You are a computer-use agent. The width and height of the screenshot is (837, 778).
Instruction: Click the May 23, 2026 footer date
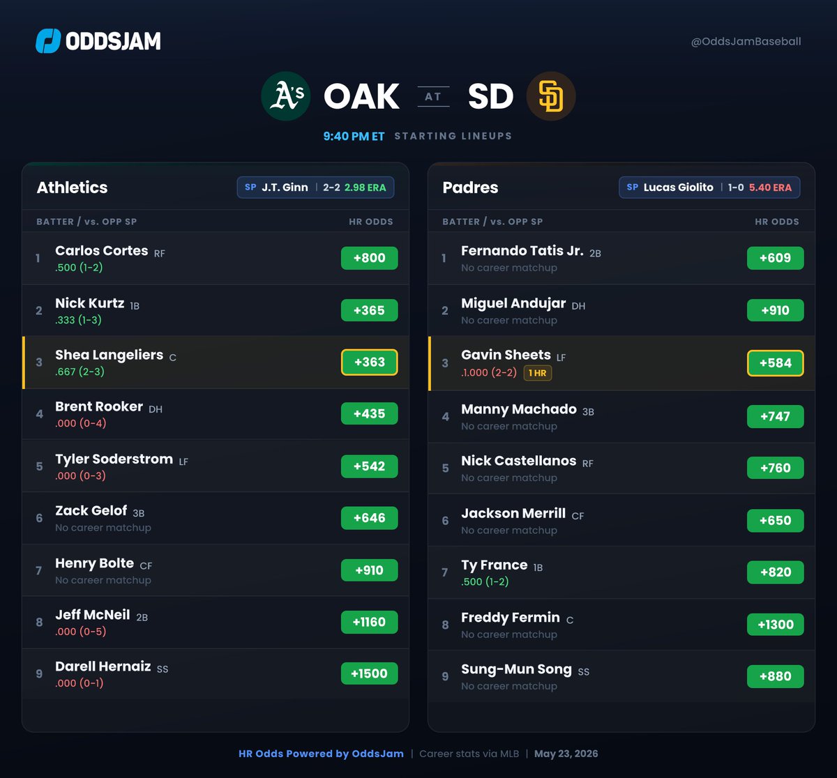point(566,754)
